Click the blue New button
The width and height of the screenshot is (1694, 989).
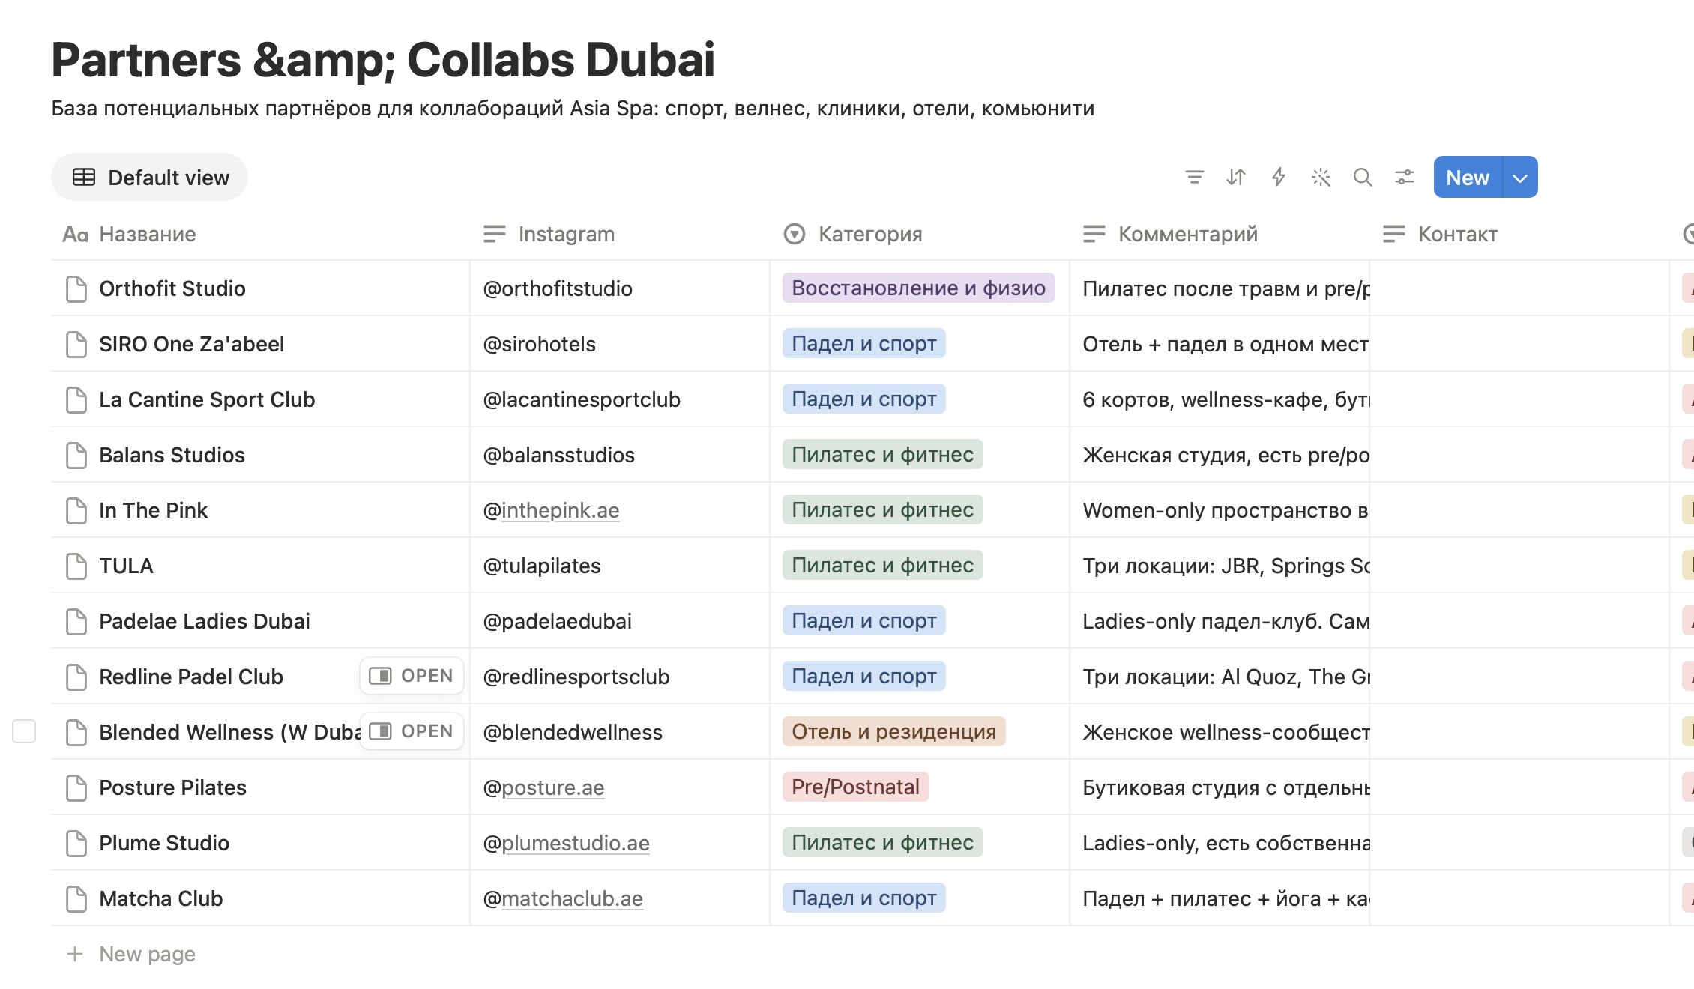point(1468,178)
